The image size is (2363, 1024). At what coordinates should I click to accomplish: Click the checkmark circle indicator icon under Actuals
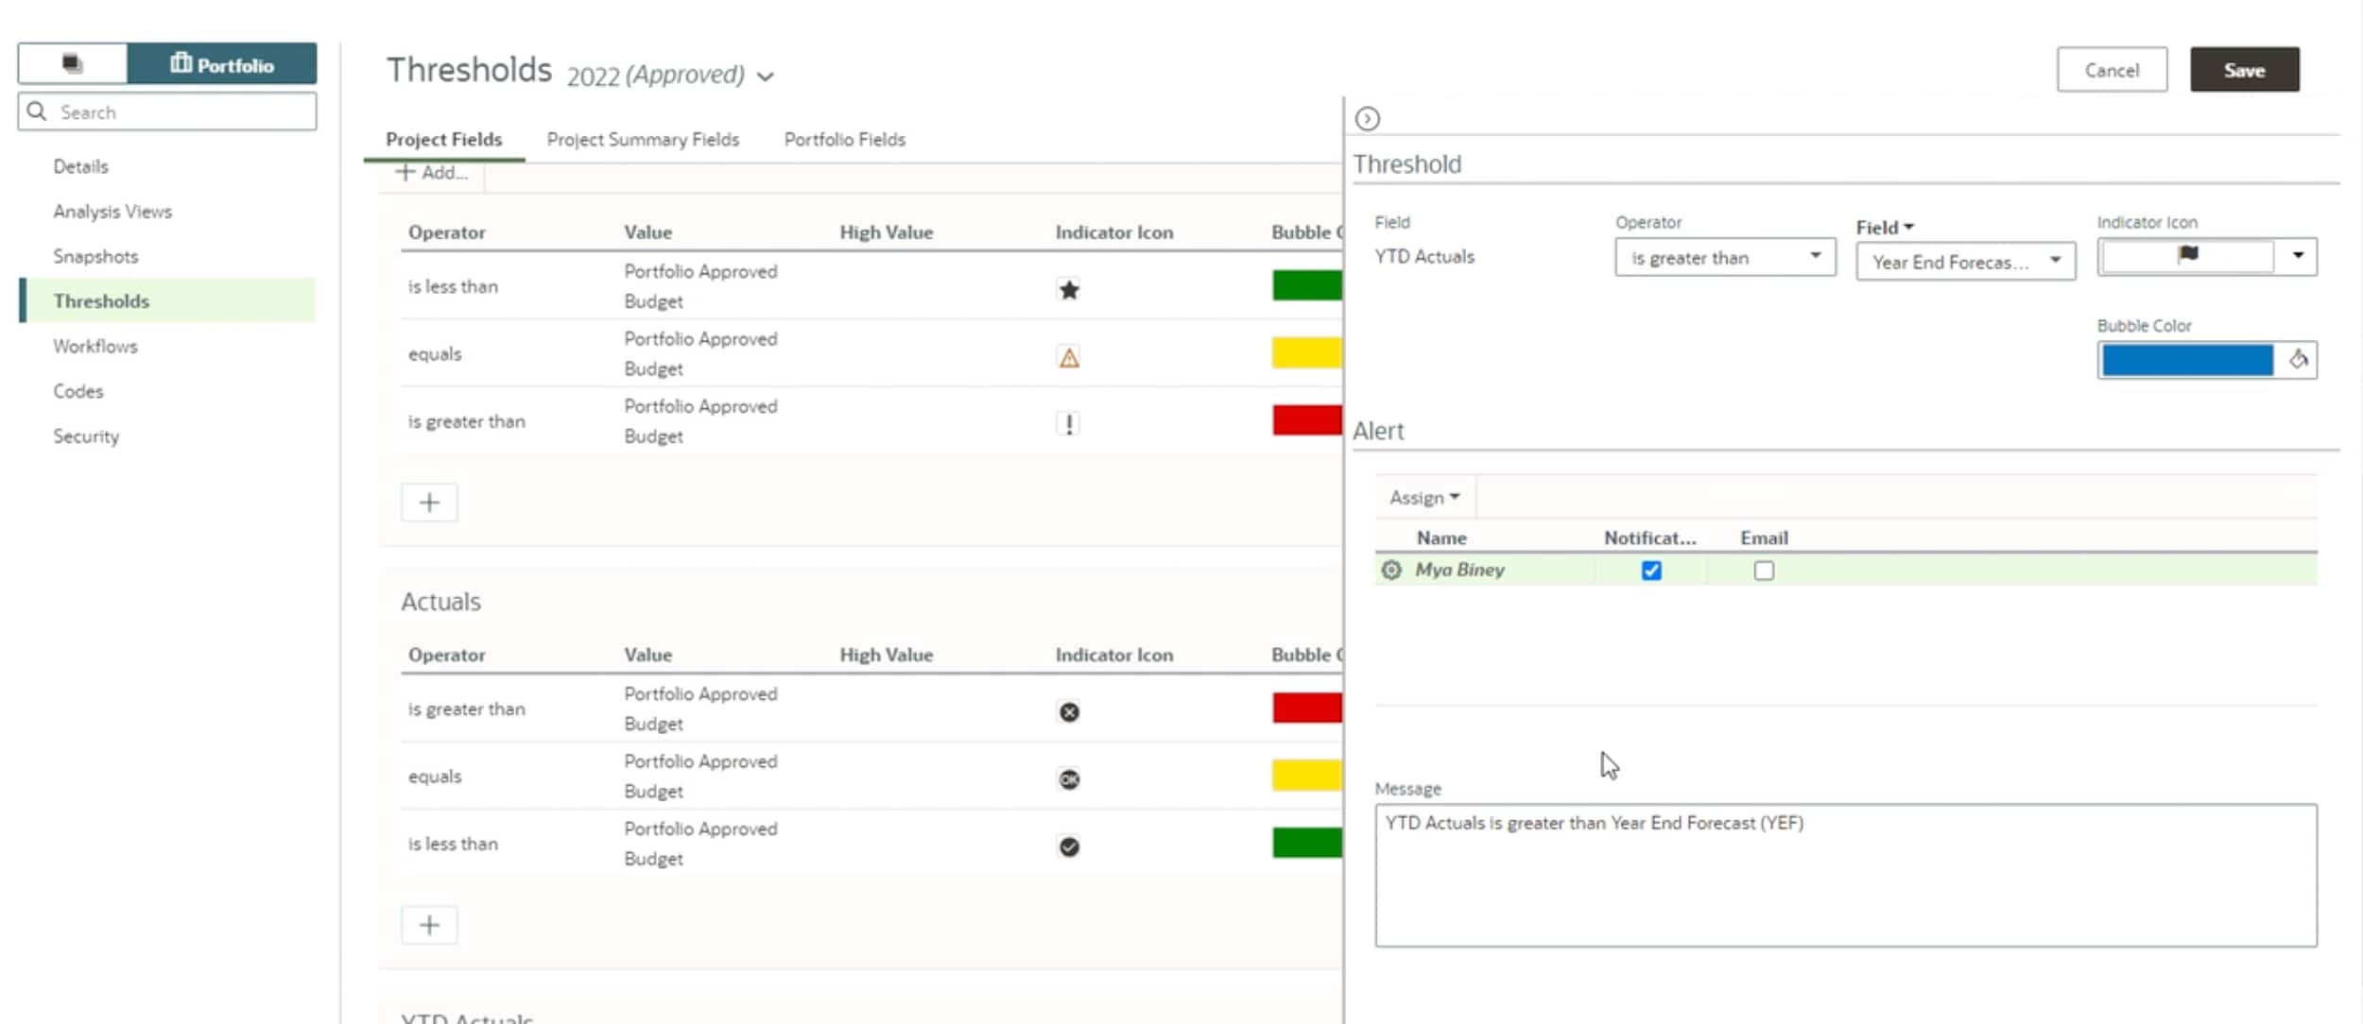[1068, 846]
